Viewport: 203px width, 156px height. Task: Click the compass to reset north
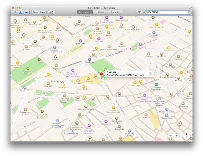(x=186, y=136)
